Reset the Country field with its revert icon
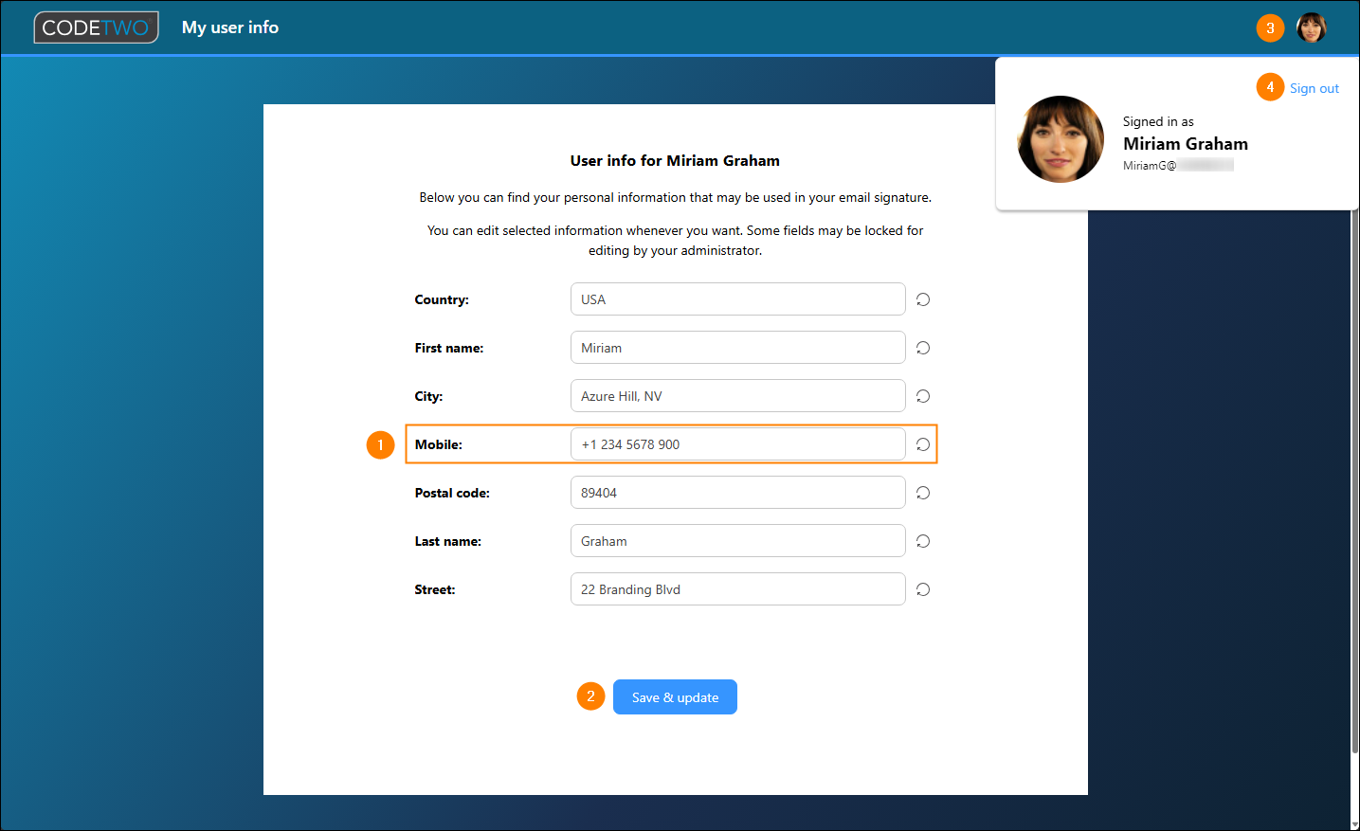 point(922,299)
